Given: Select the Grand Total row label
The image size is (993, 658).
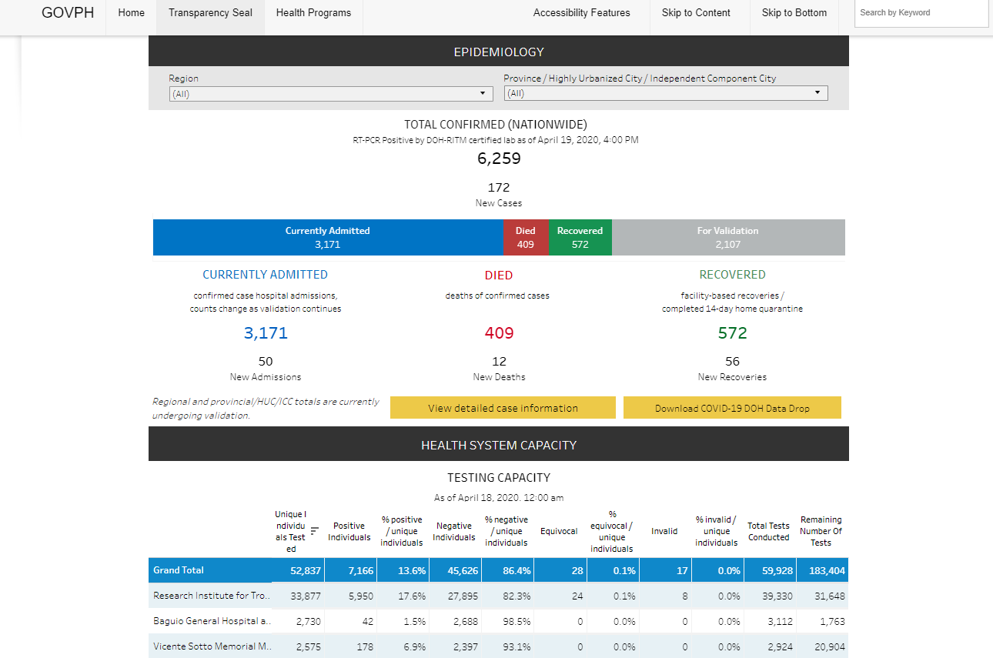Looking at the screenshot, I should point(179,570).
